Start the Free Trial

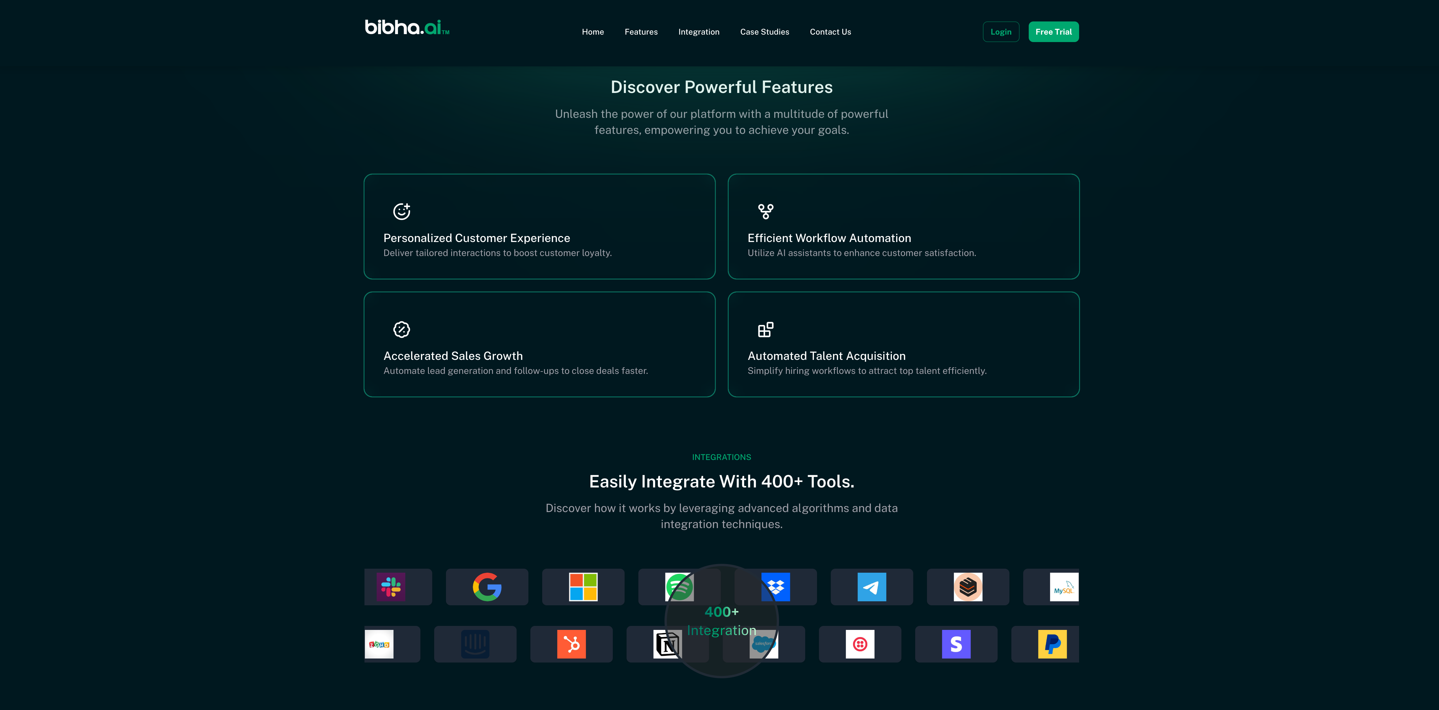coord(1053,32)
